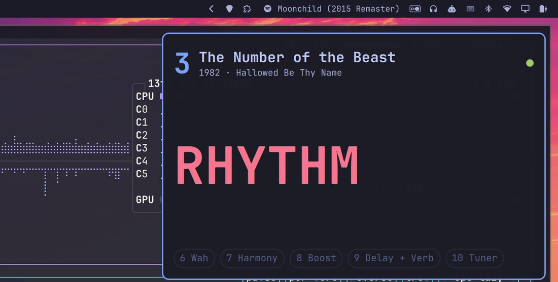The image size is (558, 282).
Task: Select the 9 Delay + Verb preset
Action: (x=394, y=258)
